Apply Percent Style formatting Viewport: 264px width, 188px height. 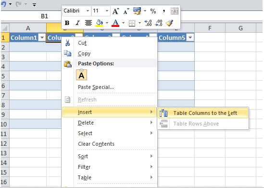click(153, 11)
